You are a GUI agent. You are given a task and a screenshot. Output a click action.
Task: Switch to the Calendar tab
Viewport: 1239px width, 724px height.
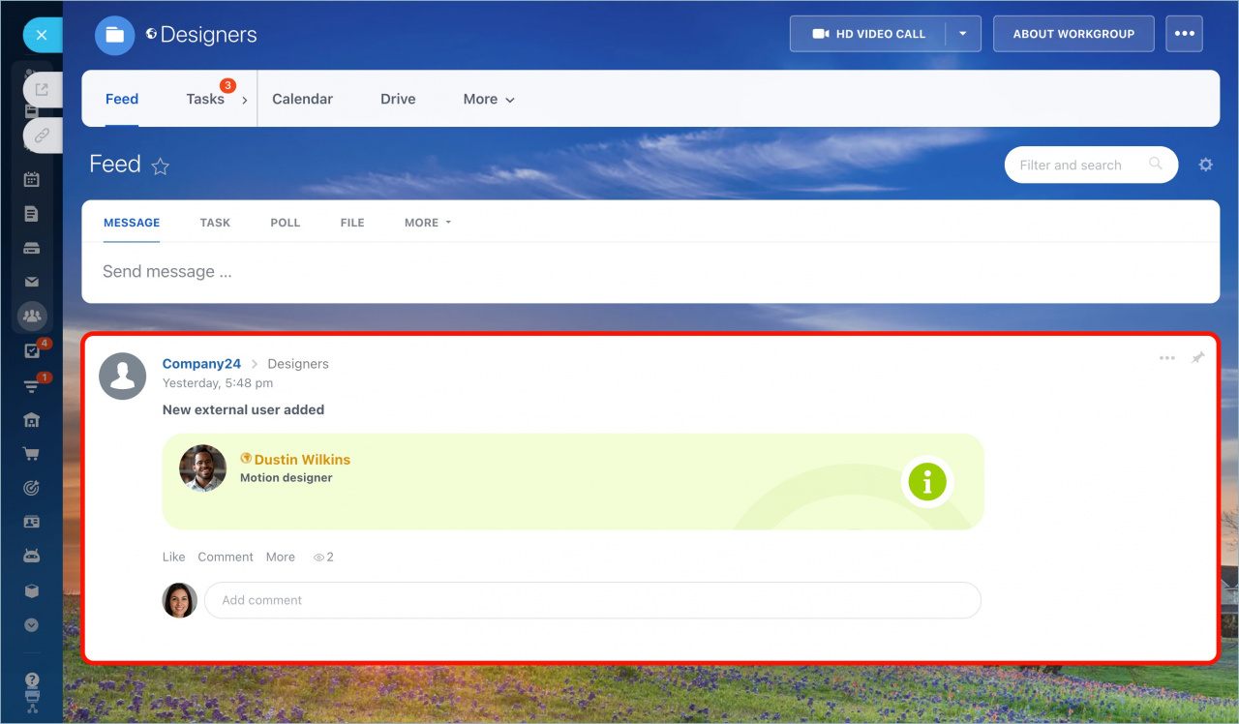point(302,99)
